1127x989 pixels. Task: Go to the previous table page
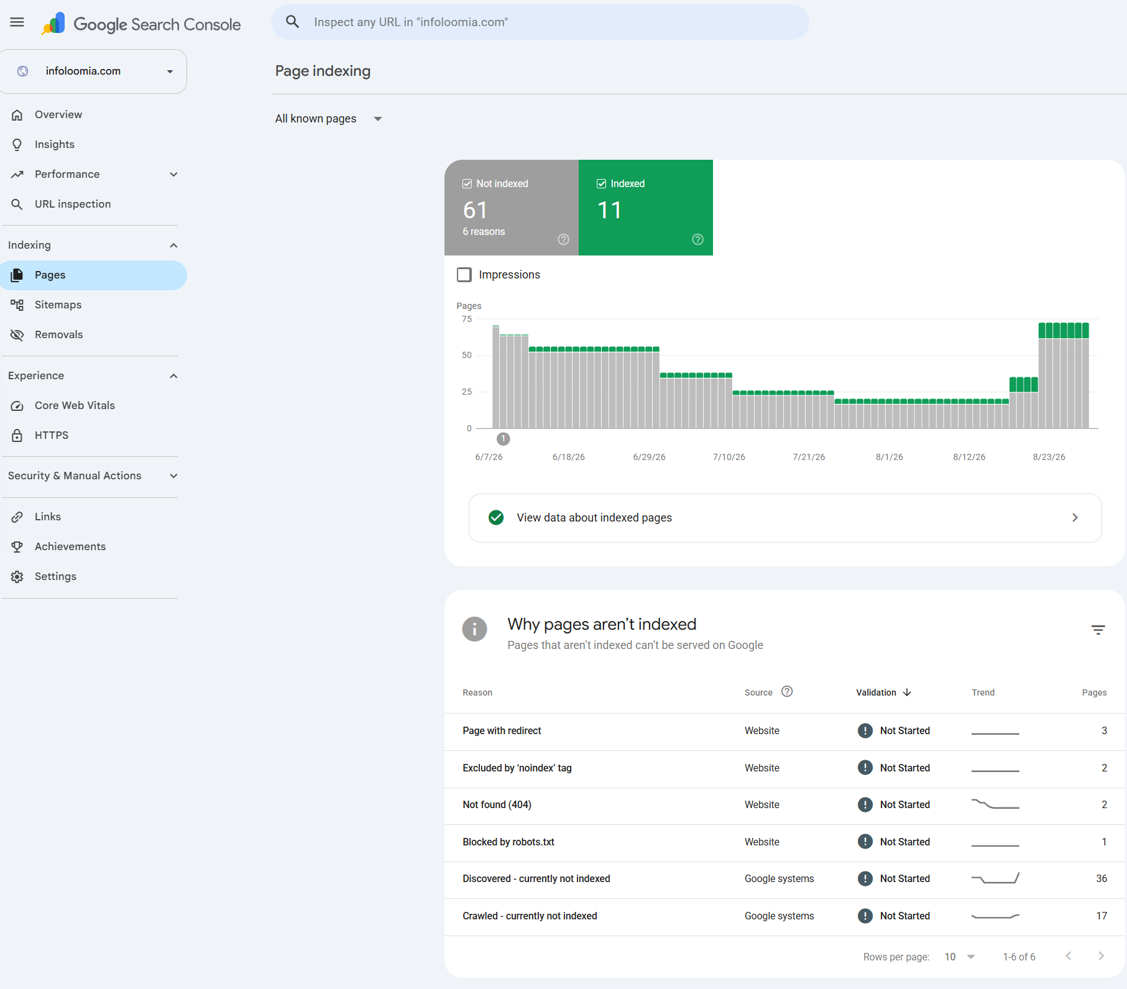pyautogui.click(x=1069, y=956)
